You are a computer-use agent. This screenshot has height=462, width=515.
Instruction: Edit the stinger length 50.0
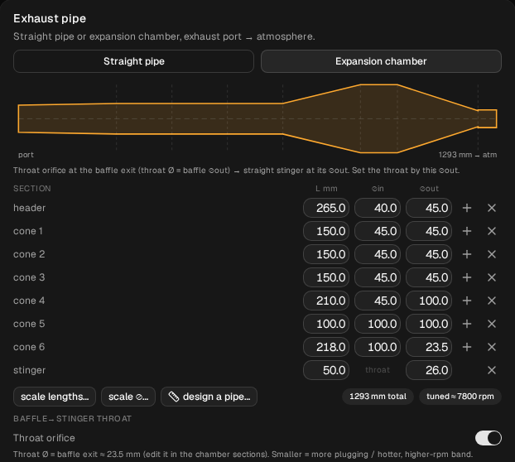326,370
